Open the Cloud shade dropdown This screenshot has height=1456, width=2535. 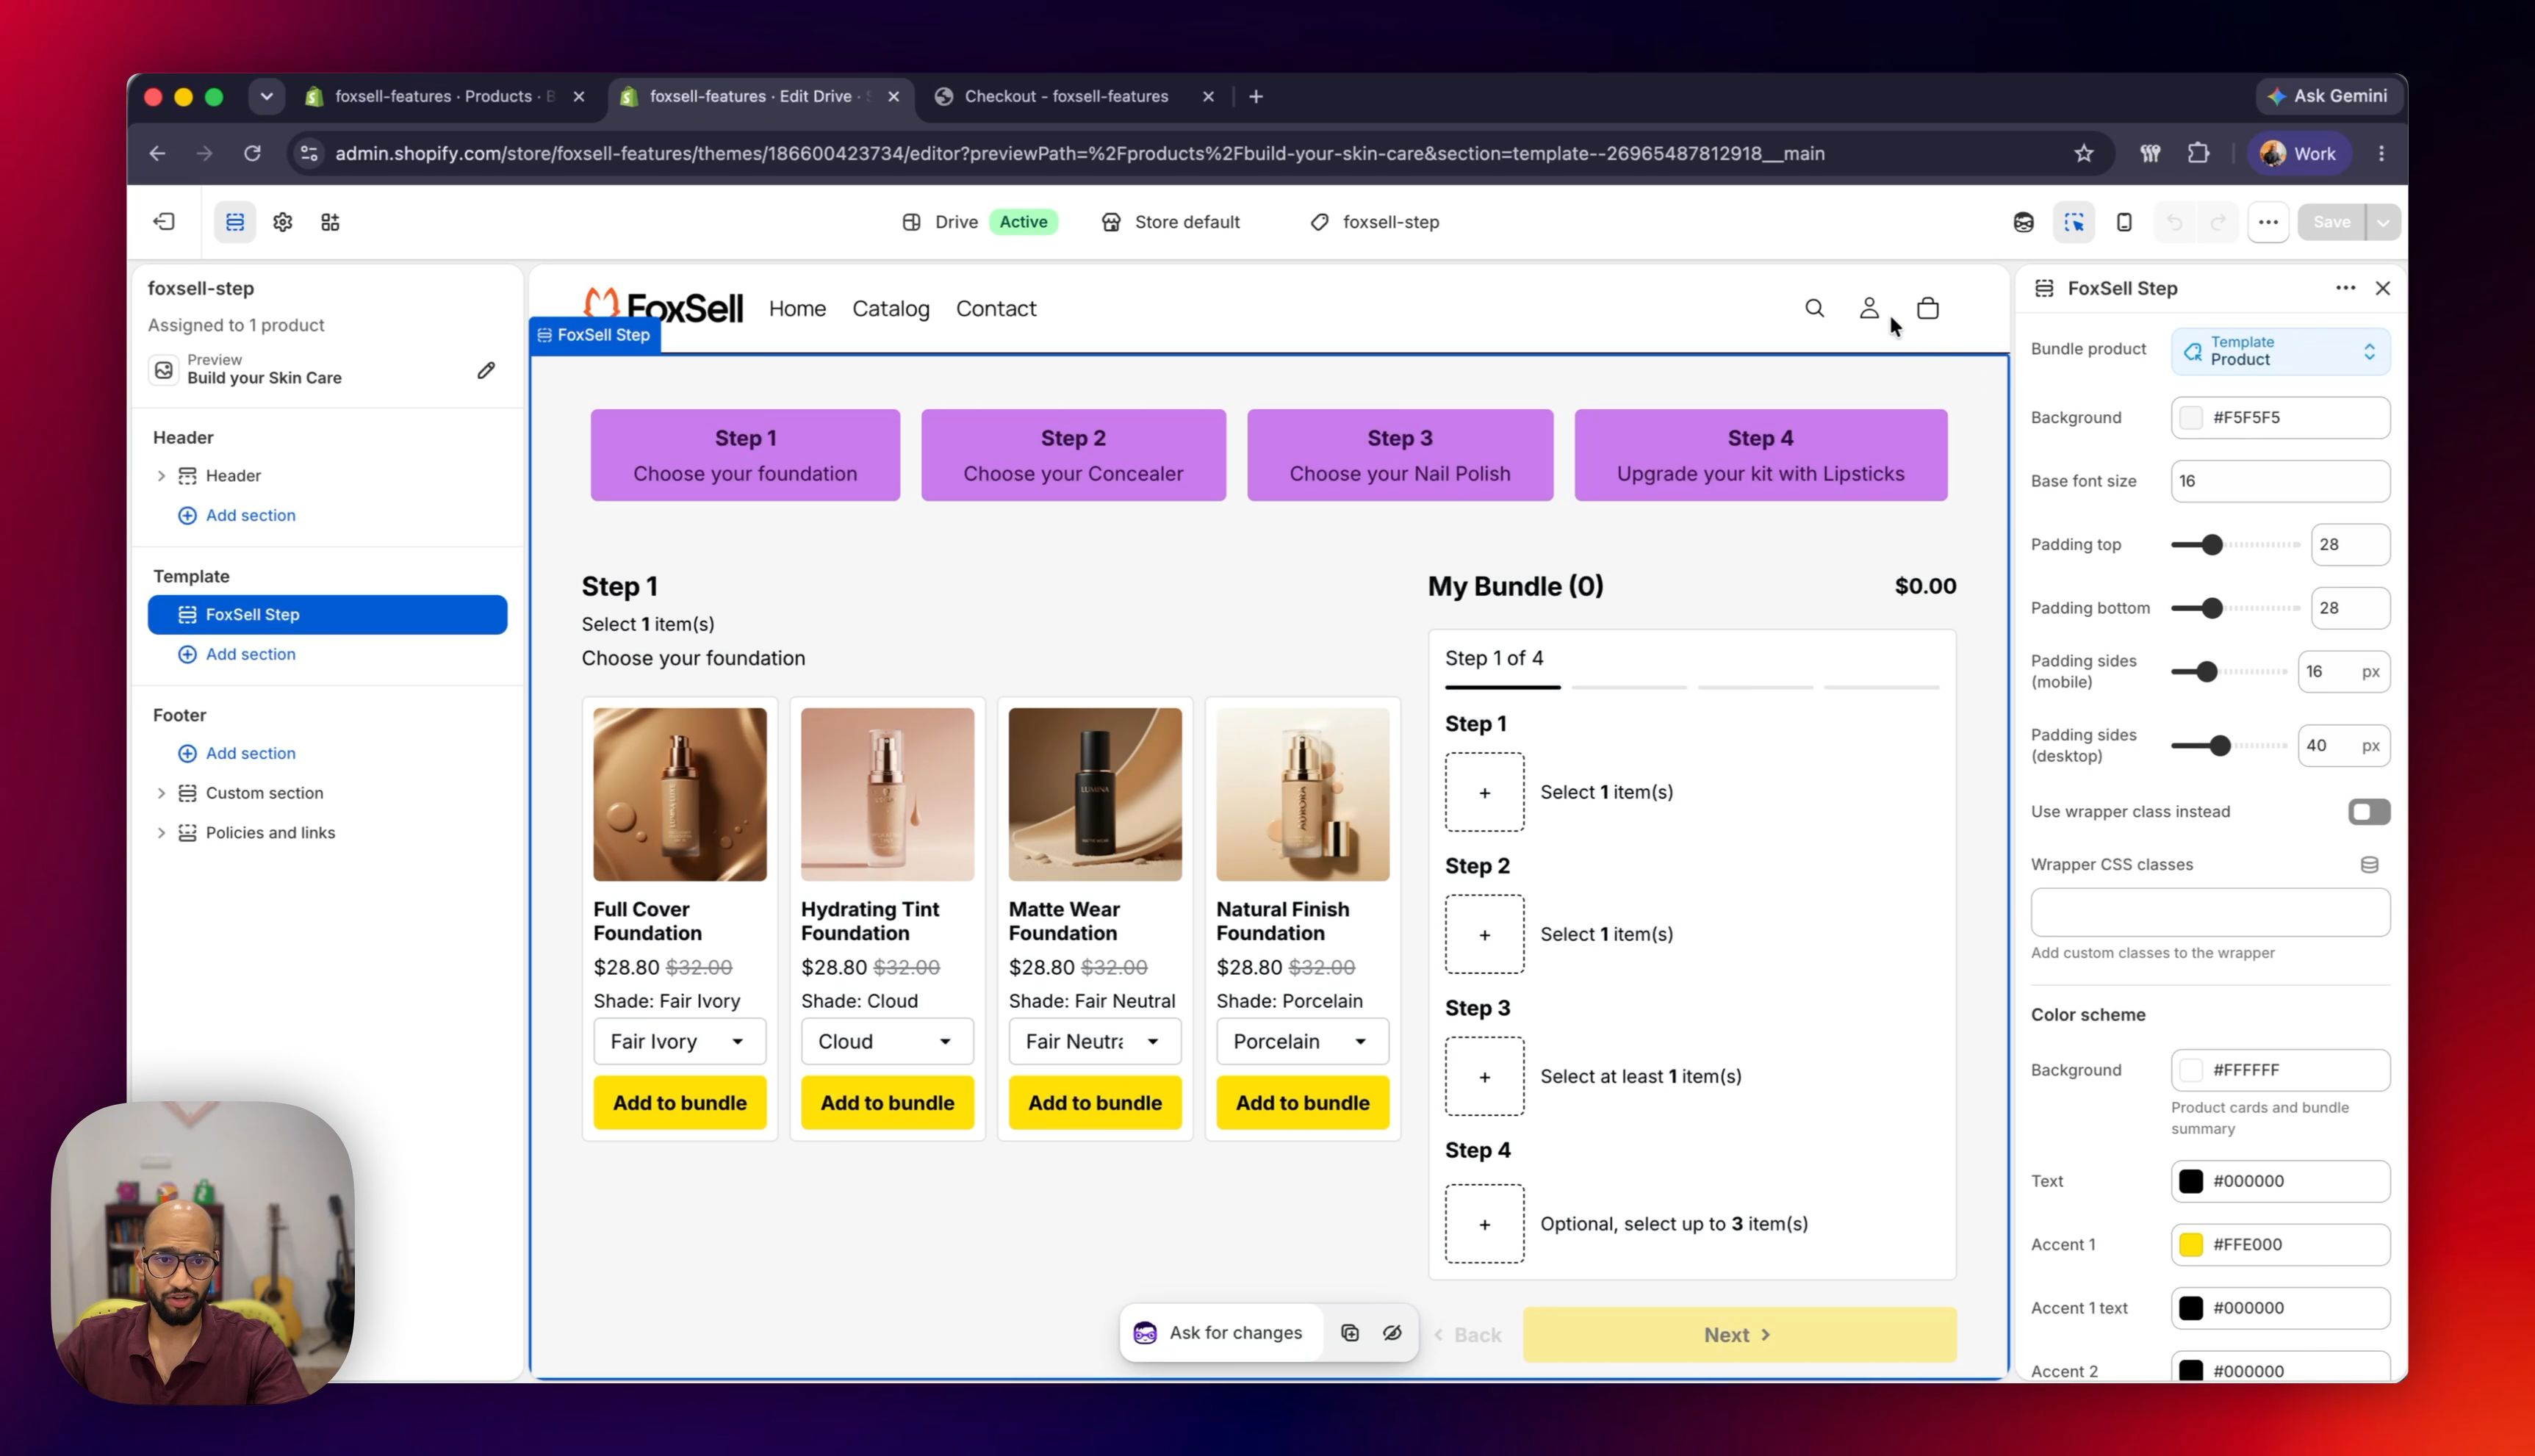pos(887,1041)
